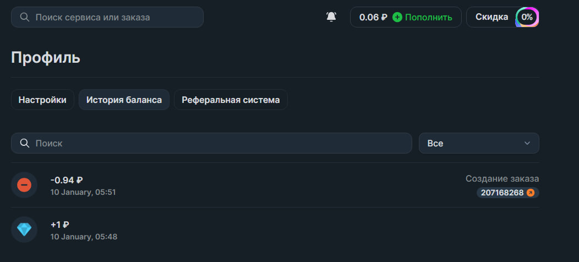The width and height of the screenshot is (579, 262).
Task: Click the notification bell icon
Action: pos(331,17)
